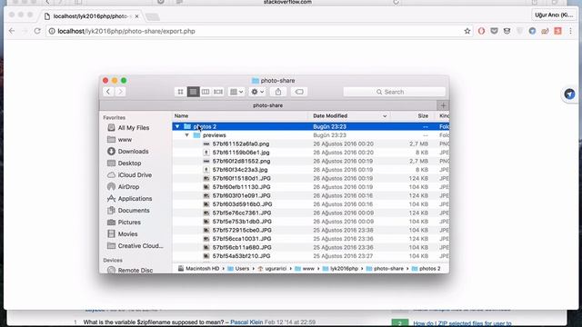Go forward in Finder window
The height and width of the screenshot is (327, 582).
(120, 92)
